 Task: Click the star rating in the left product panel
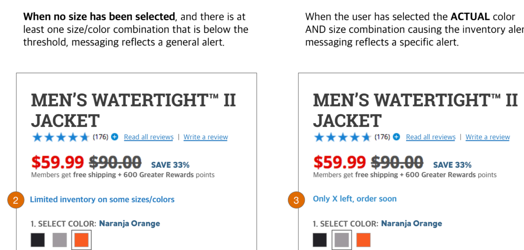point(61,137)
